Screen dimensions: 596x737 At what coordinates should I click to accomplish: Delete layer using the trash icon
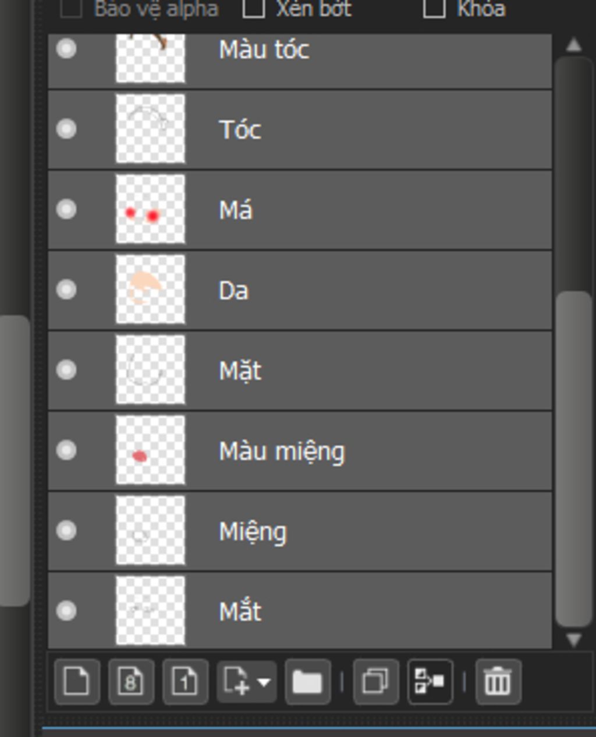(x=498, y=681)
